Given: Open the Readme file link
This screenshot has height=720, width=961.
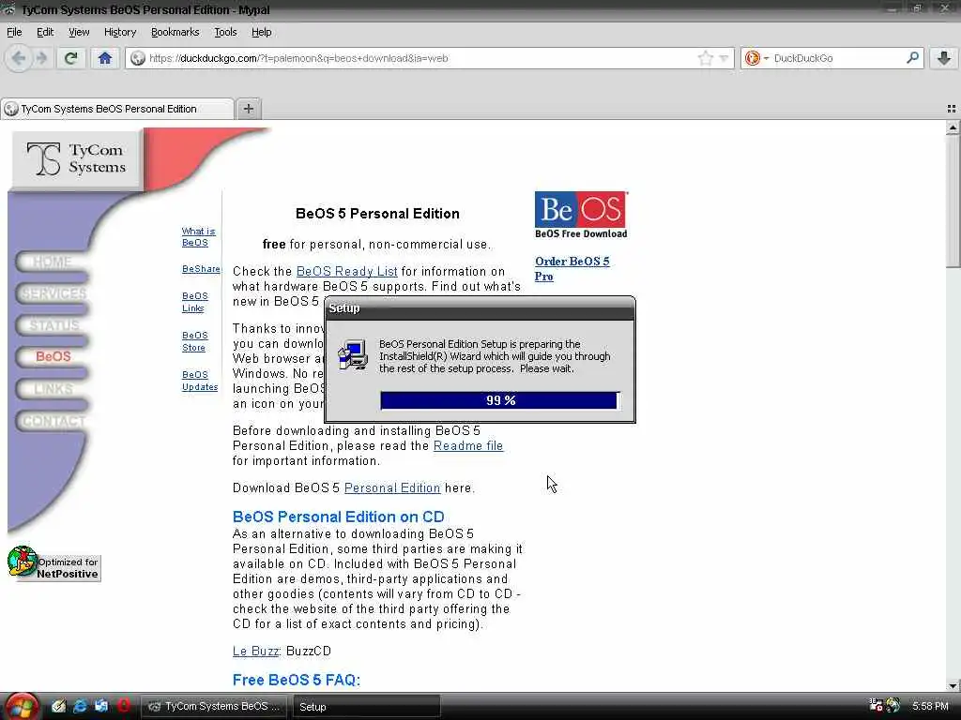Looking at the screenshot, I should click(468, 445).
